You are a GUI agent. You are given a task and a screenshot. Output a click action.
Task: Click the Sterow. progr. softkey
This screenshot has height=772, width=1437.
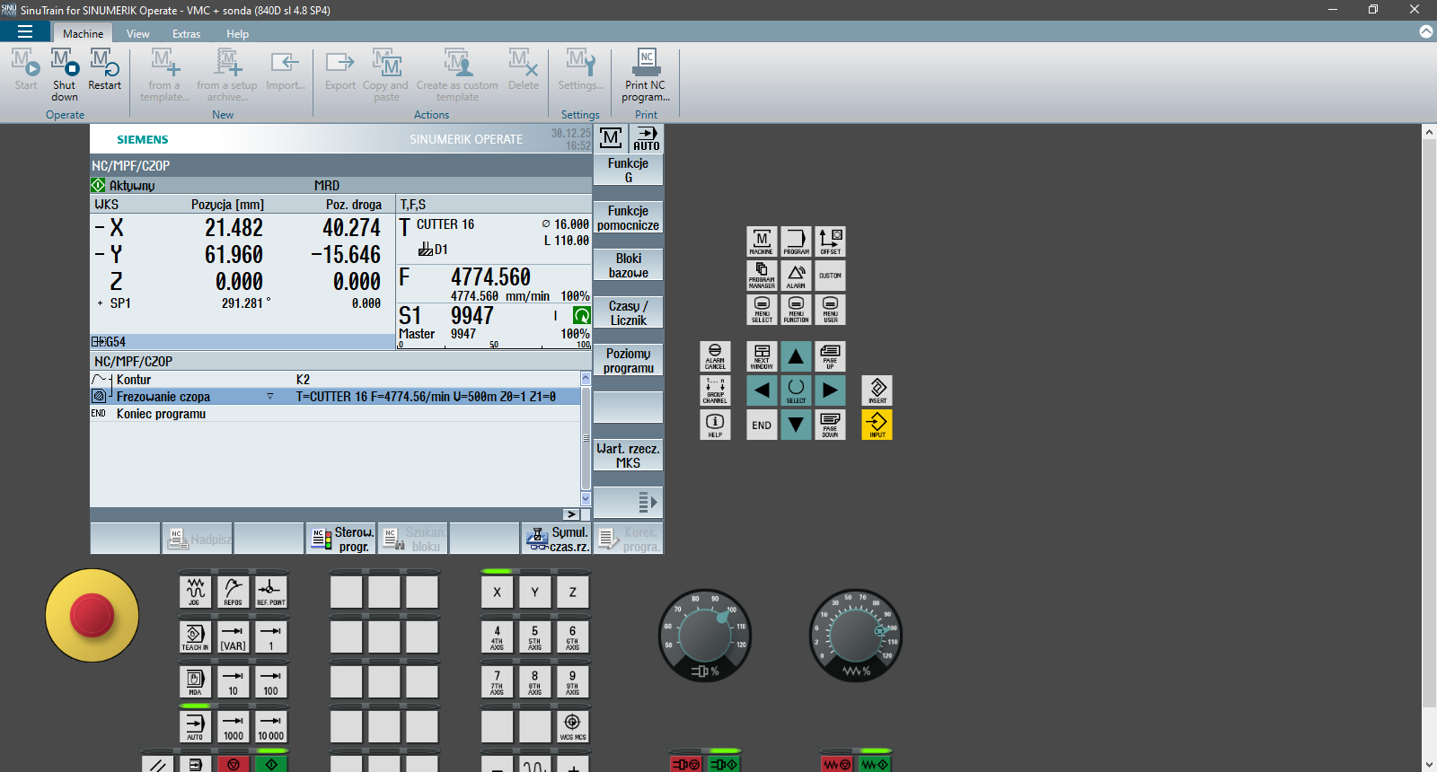pyautogui.click(x=341, y=539)
